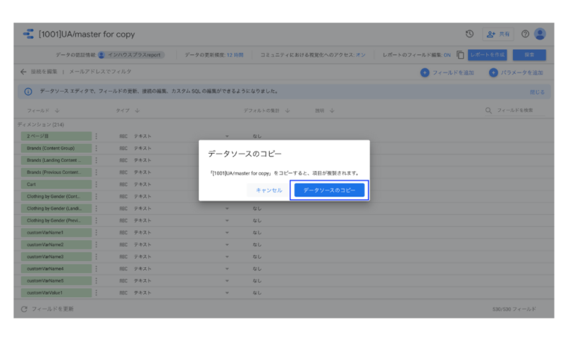The width and height of the screenshot is (568, 341).
Task: Expand type dropdown for Clothing by Gender (Landi… row
Action: coord(227,209)
